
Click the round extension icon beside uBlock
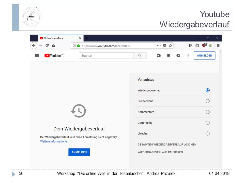210,45
